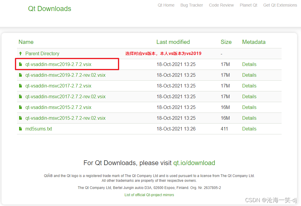Open Get Qt Extensions menu item
The height and width of the screenshot is (206, 301).
point(280,5)
